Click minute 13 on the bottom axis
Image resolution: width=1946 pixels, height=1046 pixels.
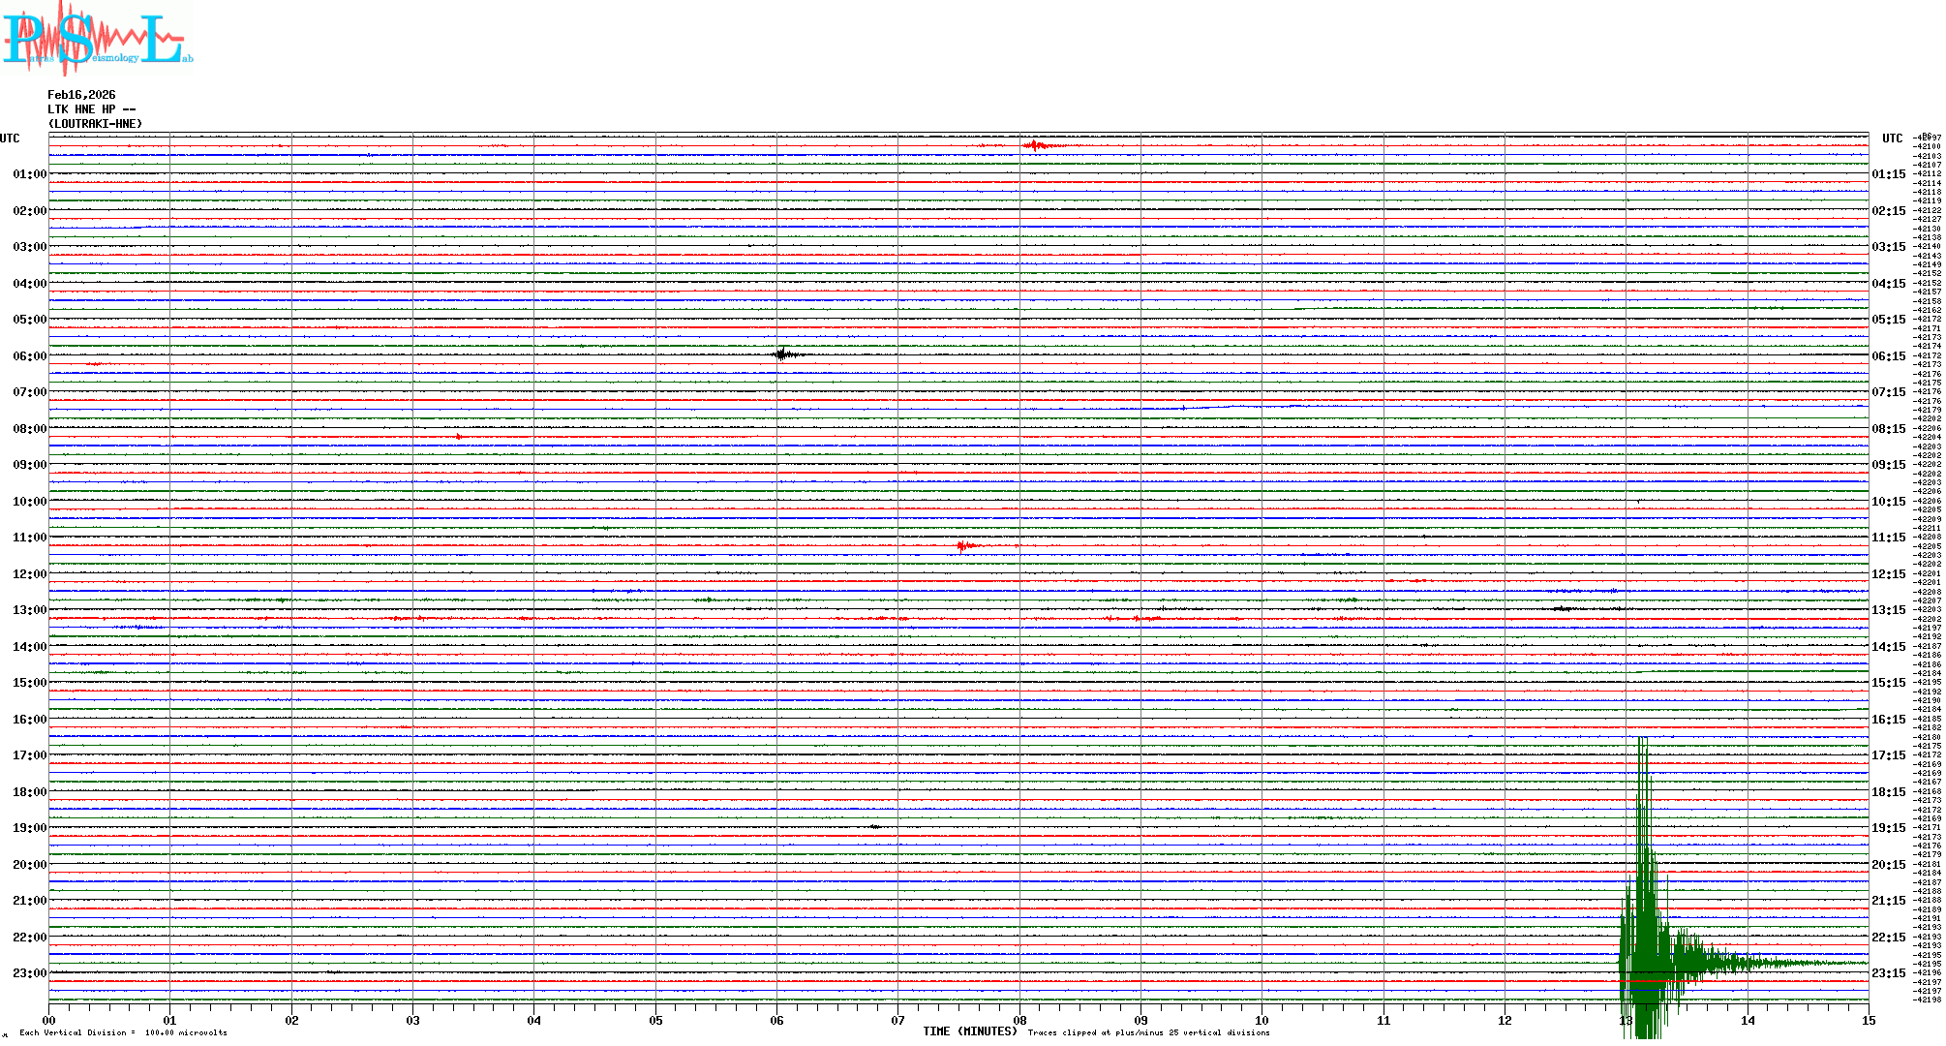pyautogui.click(x=1626, y=1020)
